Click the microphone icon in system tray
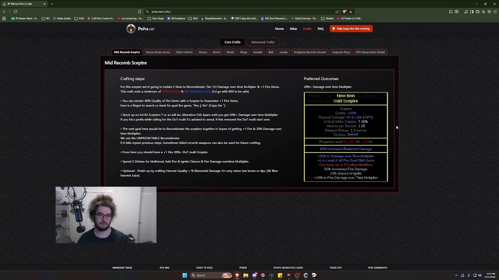Screen dimensions: 499x280 [469, 275]
